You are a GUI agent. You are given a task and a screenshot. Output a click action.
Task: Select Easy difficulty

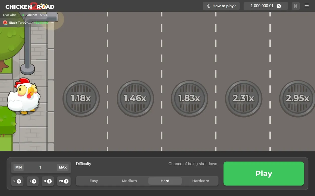[x=94, y=181]
